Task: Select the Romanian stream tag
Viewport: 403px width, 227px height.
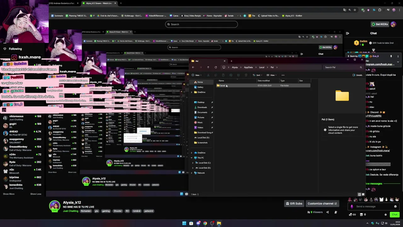Action: 86,211
